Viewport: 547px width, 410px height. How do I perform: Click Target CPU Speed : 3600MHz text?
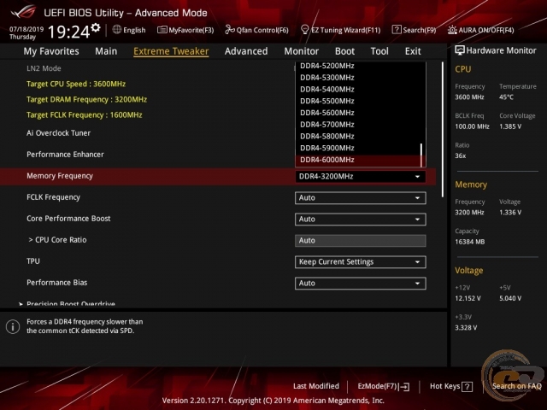click(x=76, y=84)
